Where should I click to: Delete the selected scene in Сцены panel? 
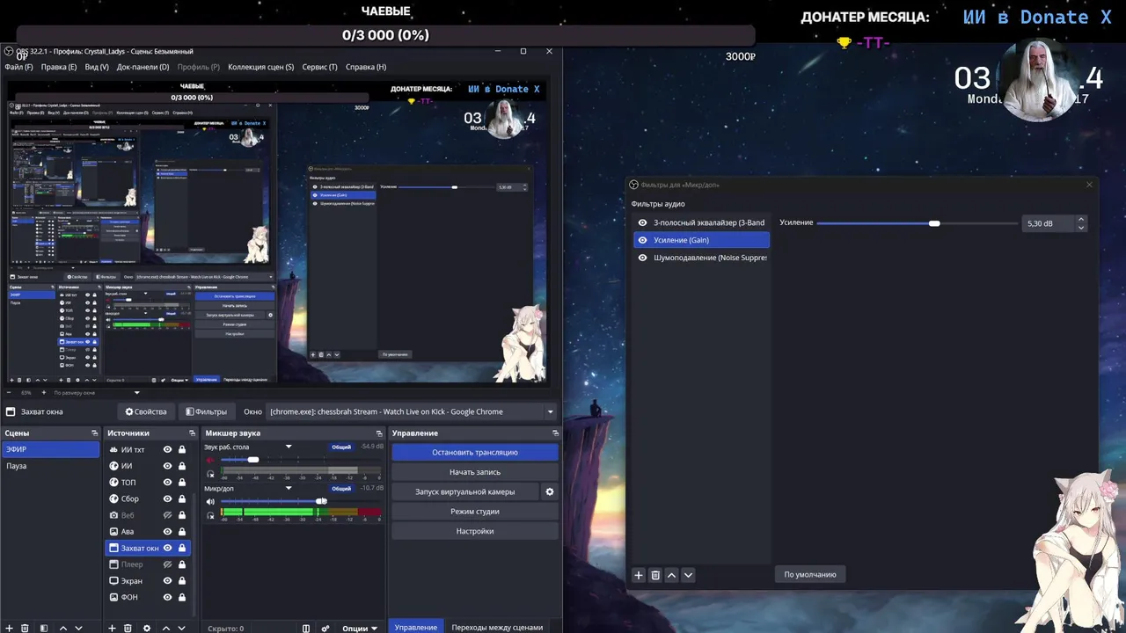[x=25, y=628]
